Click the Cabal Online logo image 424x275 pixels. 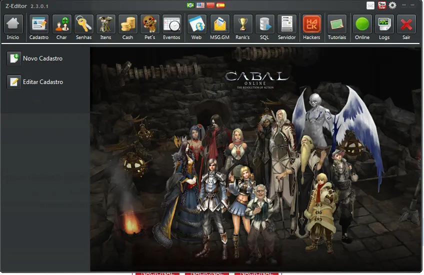[256, 79]
